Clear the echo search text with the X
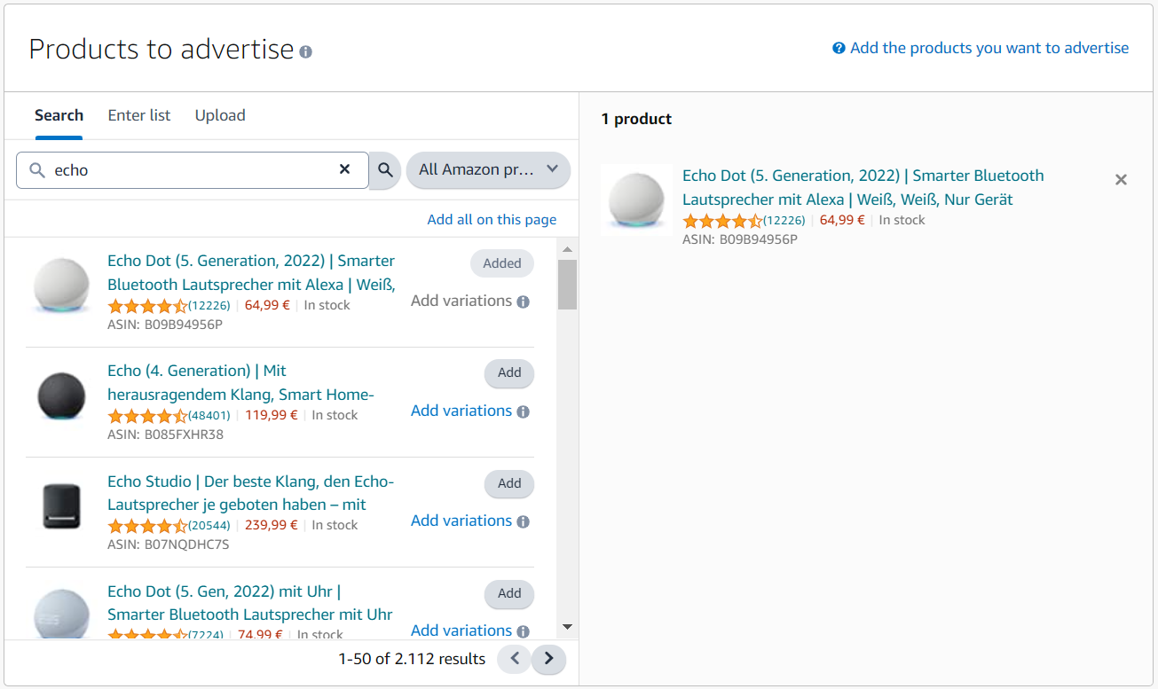 [x=345, y=169]
